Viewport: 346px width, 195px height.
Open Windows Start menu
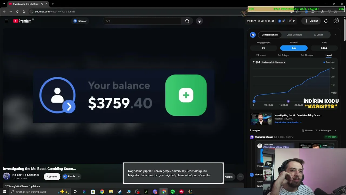point(4,192)
